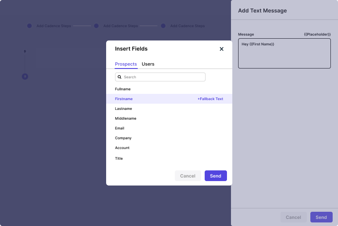Close the Insert Fields dialog
The width and height of the screenshot is (338, 226).
click(x=221, y=49)
